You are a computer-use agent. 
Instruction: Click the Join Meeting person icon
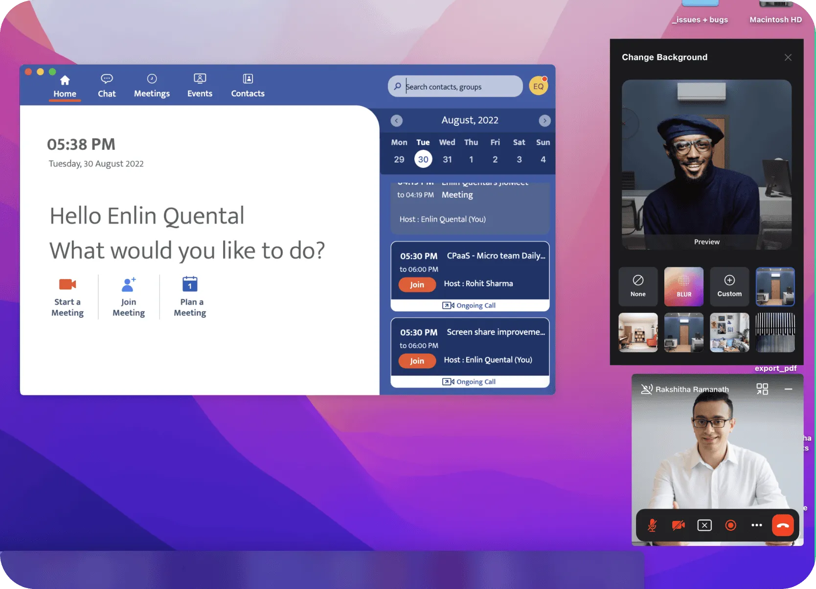coord(129,284)
